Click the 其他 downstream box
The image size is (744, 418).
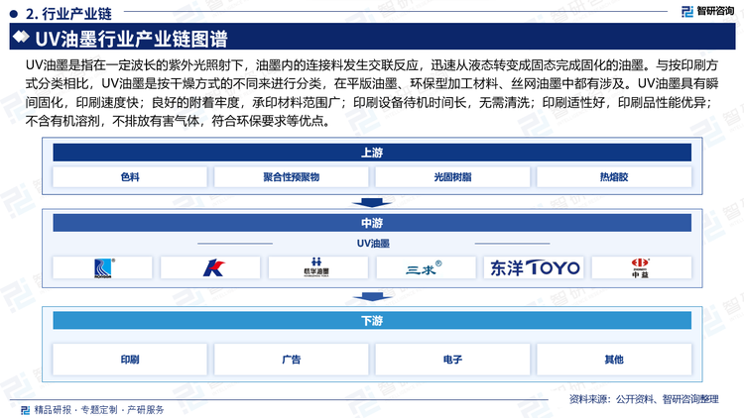click(x=614, y=360)
